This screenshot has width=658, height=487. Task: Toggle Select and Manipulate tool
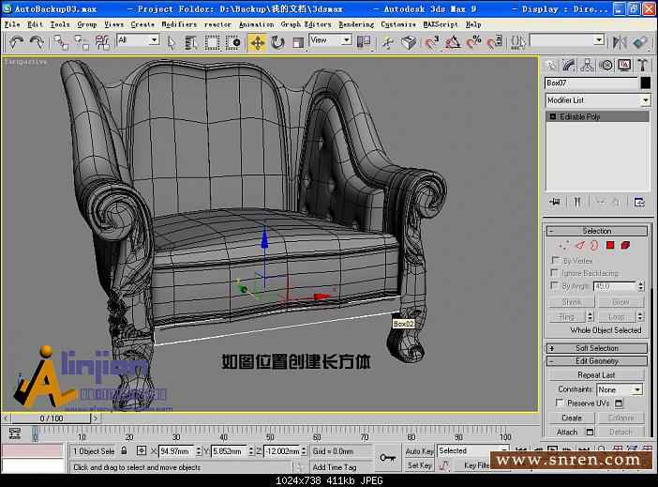[x=389, y=42]
